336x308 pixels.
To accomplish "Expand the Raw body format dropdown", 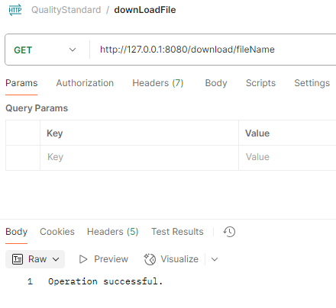I will pos(35,259).
